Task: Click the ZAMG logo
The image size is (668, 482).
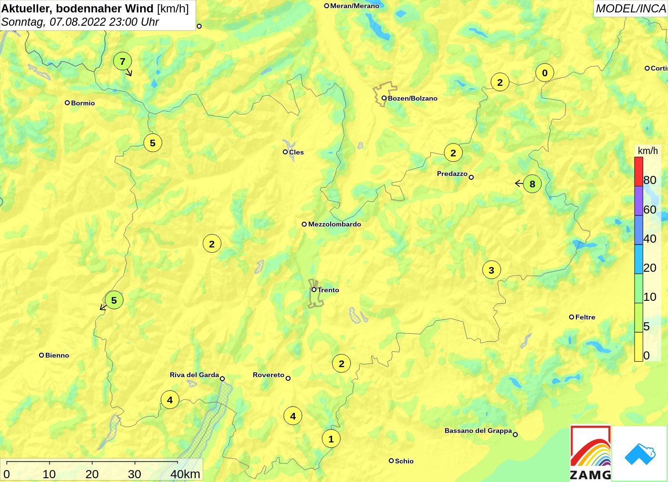Action: 591,453
